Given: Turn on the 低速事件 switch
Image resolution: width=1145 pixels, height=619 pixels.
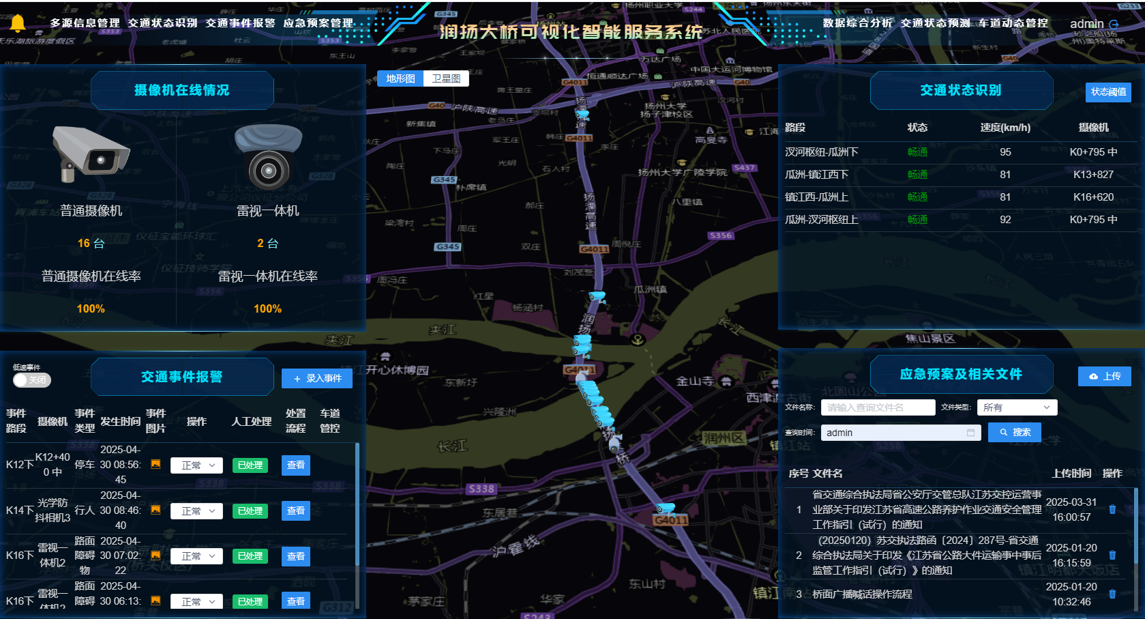Looking at the screenshot, I should pos(32,380).
